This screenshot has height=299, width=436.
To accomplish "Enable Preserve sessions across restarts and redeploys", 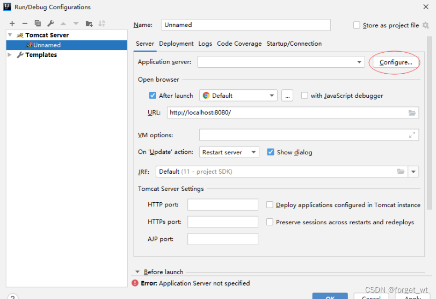I will click(270, 222).
